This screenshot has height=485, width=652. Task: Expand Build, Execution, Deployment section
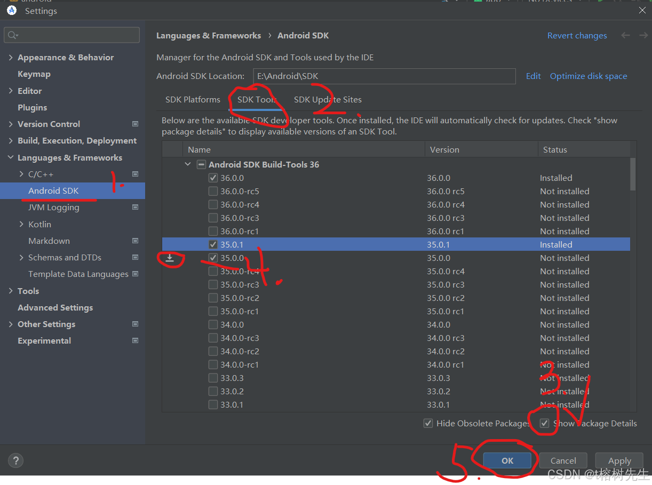coord(11,140)
